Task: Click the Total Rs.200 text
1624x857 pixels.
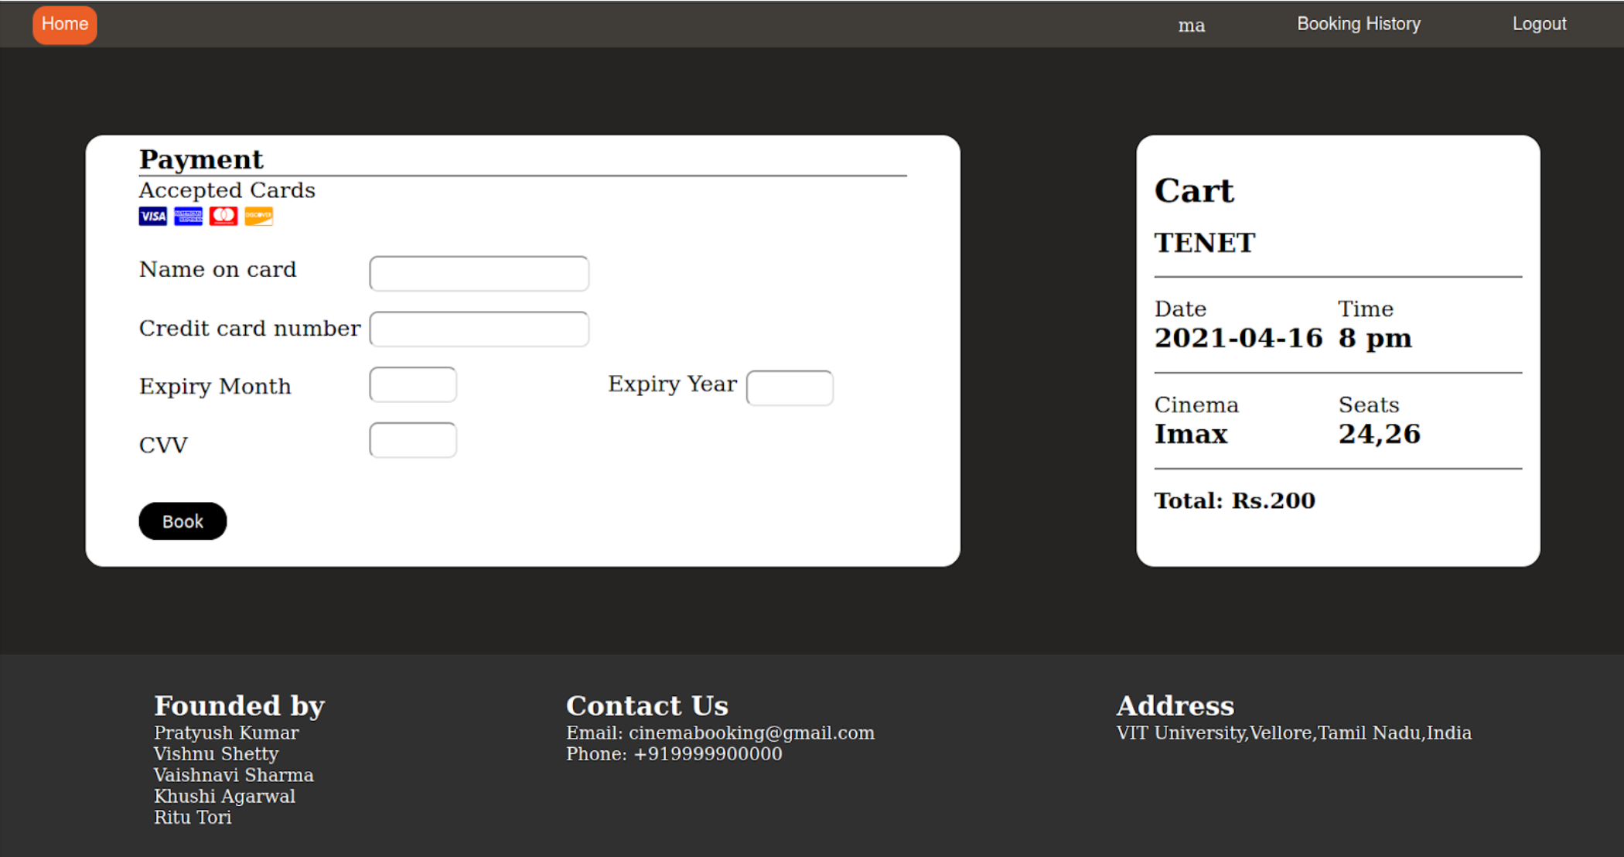Action: [1234, 500]
